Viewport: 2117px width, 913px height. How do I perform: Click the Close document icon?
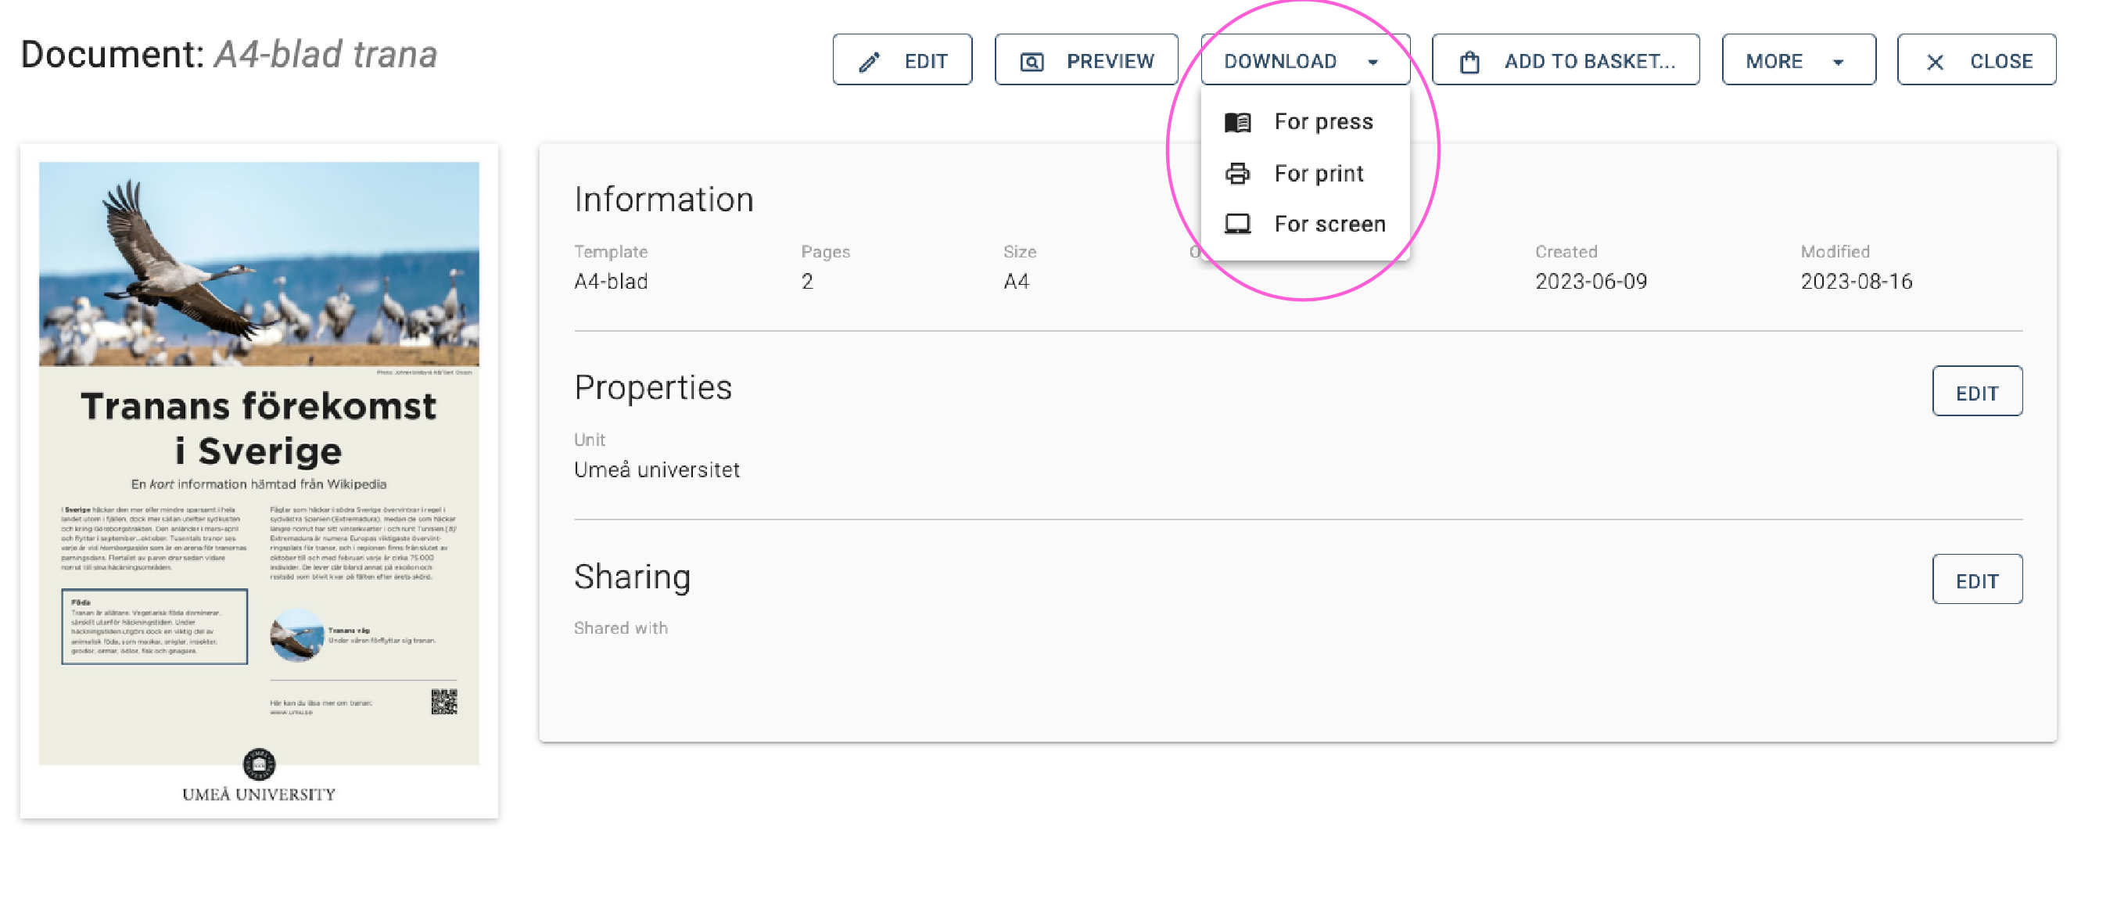click(x=1982, y=59)
